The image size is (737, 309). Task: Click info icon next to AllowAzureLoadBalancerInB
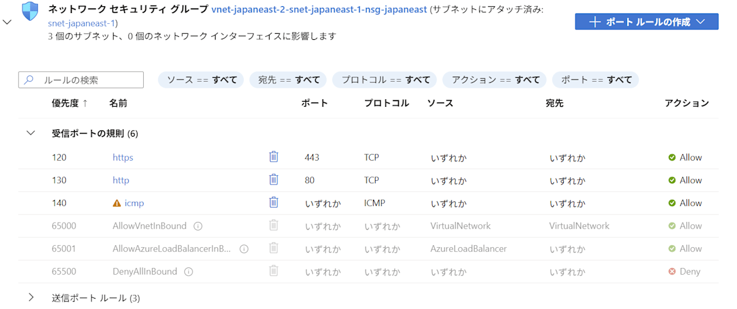click(244, 249)
